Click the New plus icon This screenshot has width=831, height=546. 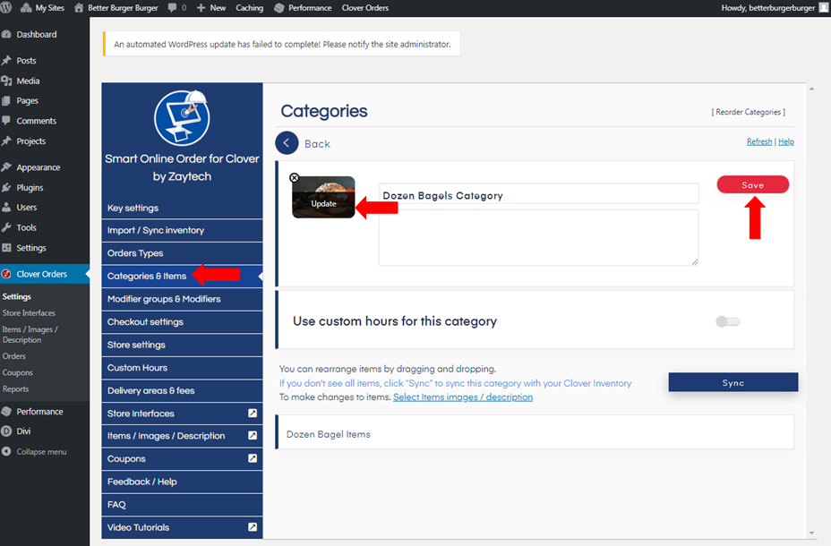click(201, 8)
